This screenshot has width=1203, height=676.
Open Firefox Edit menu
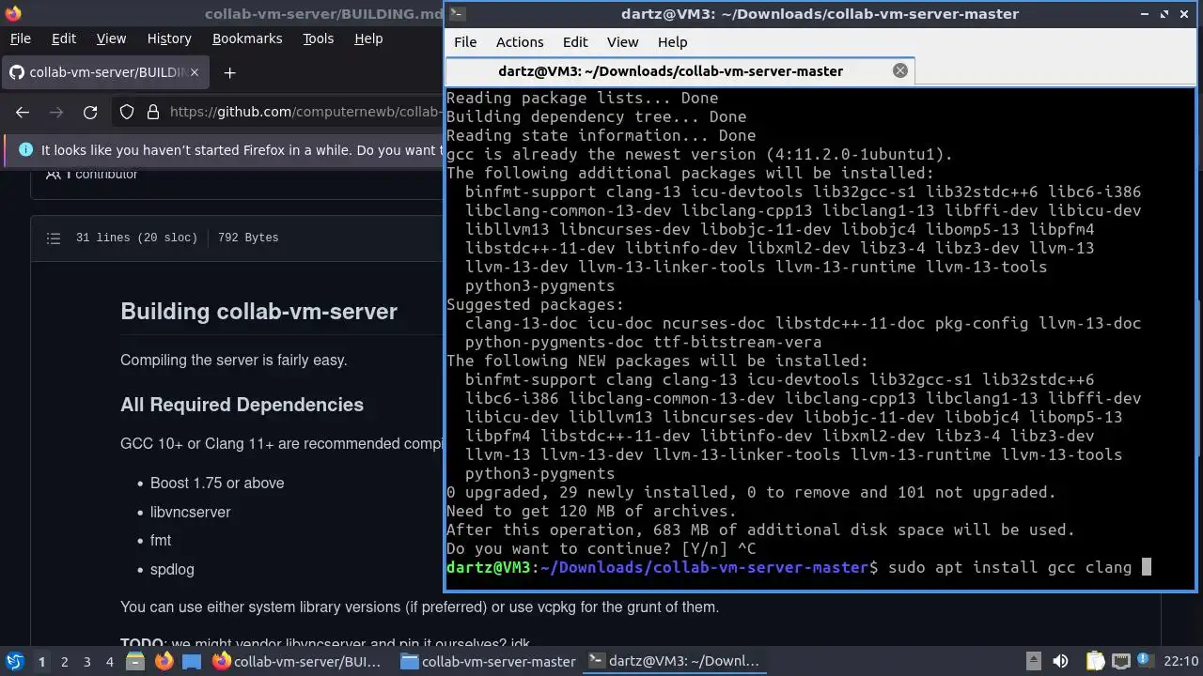[64, 38]
